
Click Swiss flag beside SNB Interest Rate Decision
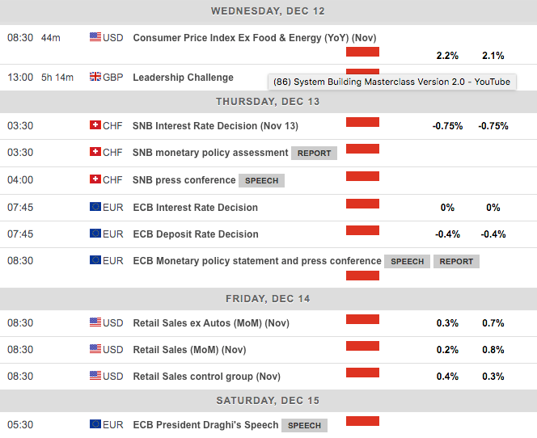click(x=95, y=126)
